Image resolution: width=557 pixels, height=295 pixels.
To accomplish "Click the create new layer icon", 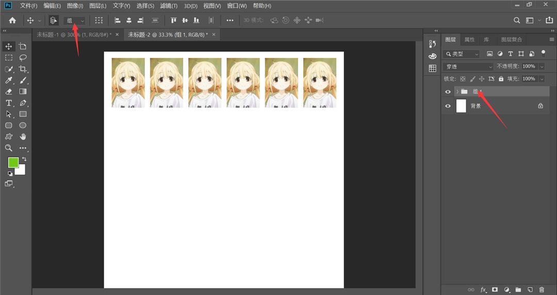I will pyautogui.click(x=530, y=290).
